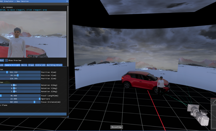The width and height of the screenshot is (216, 131).
Task: Click the Focal Length(mm) slider
Action: pos(20,96)
